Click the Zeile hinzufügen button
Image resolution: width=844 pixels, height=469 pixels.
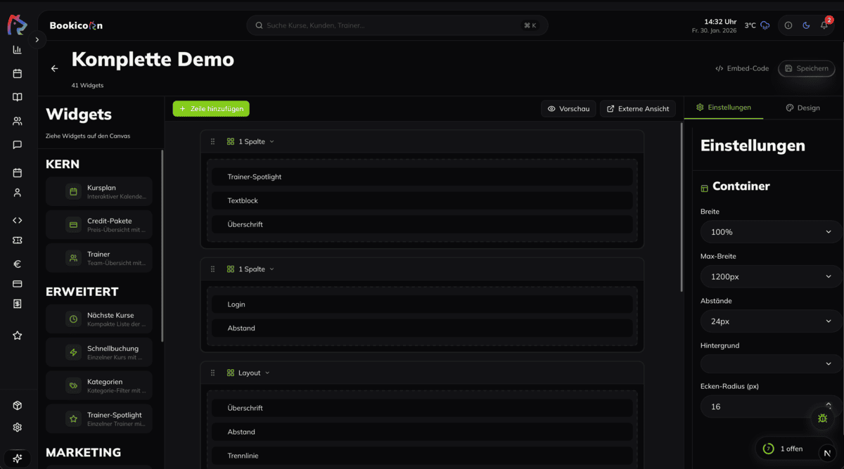pyautogui.click(x=211, y=109)
